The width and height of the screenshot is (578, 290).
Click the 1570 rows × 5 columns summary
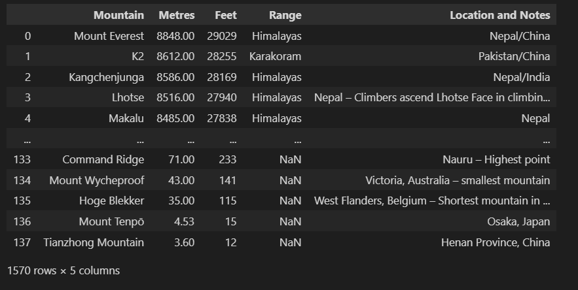(x=63, y=270)
